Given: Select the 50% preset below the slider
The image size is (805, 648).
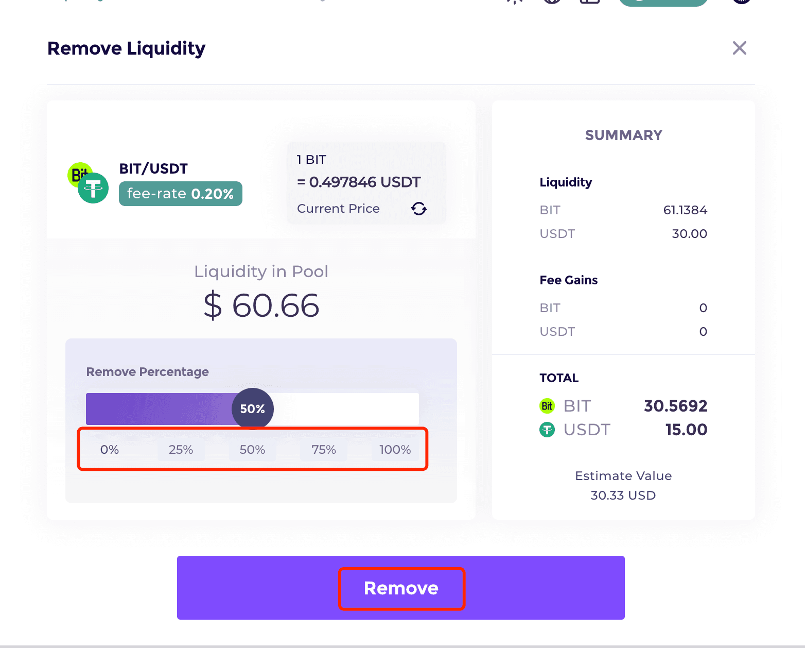Looking at the screenshot, I should tap(252, 450).
